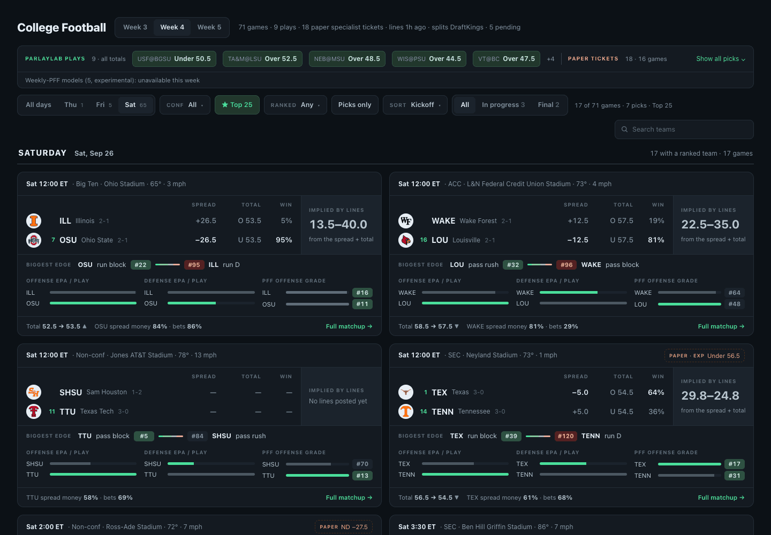Open the VT@BC Over 47.5 play
This screenshot has width=771, height=535.
[x=507, y=59]
